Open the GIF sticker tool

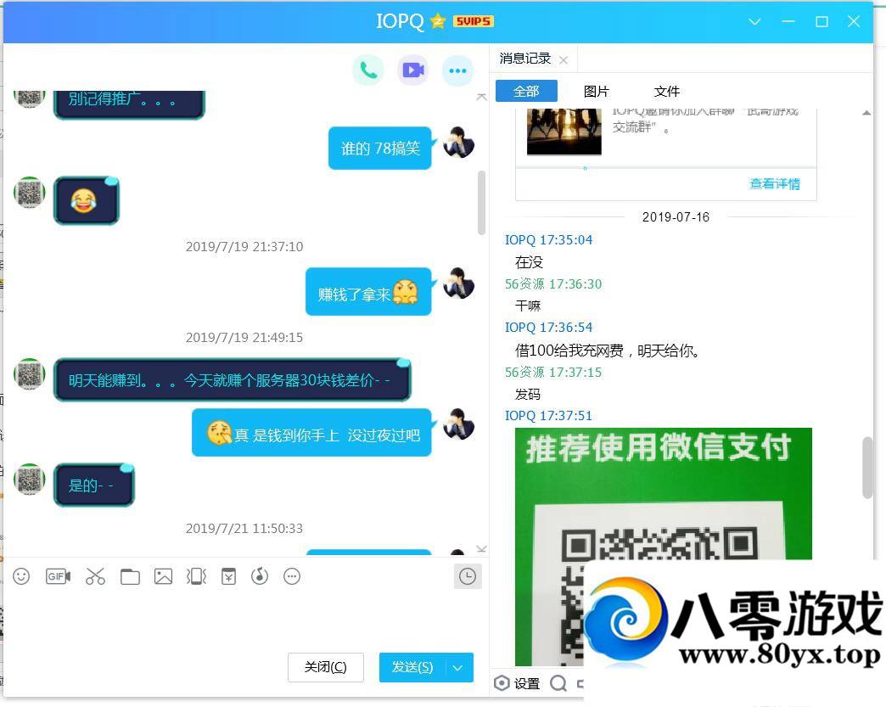59,576
